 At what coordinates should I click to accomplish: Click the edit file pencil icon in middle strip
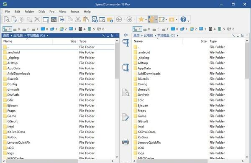pos(125,117)
